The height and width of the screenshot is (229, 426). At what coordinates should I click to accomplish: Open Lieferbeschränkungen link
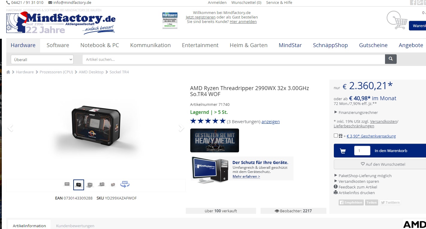(354, 126)
